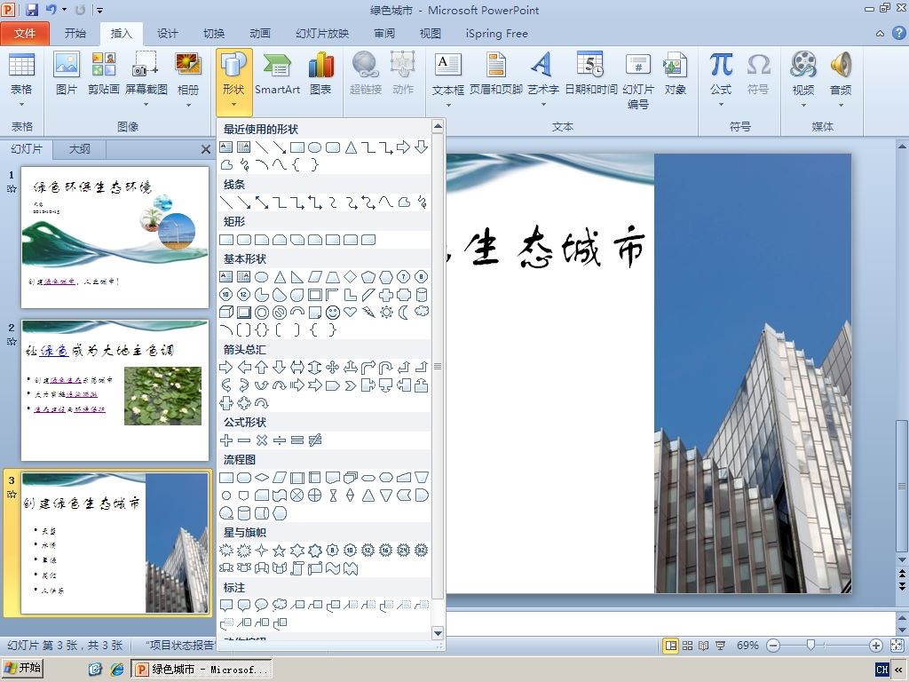Pick the lightning bolt shape

(368, 313)
